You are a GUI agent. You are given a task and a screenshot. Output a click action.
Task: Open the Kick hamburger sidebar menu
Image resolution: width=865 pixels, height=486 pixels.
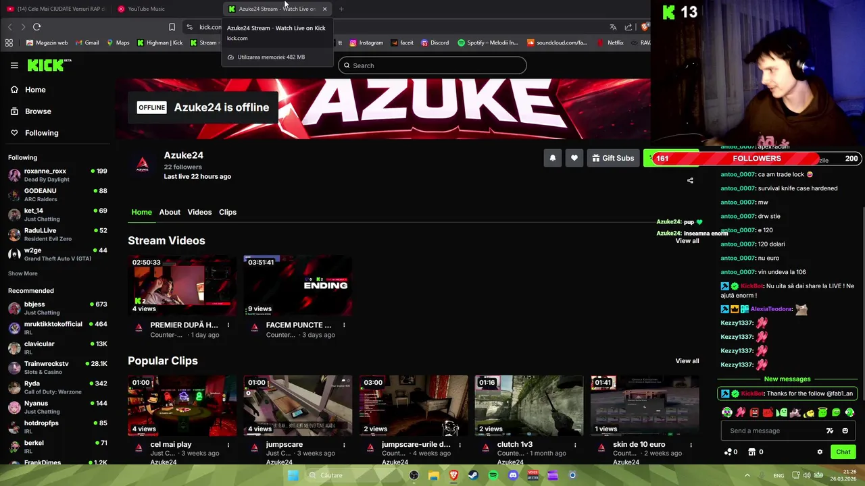click(x=14, y=65)
